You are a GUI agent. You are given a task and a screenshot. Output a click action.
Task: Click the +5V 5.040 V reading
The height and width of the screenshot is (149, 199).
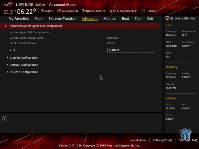pyautogui.click(x=186, y=108)
